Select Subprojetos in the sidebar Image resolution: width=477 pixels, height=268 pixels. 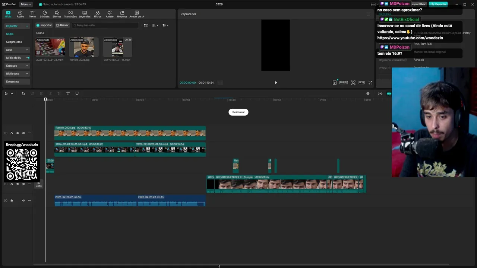point(14,42)
